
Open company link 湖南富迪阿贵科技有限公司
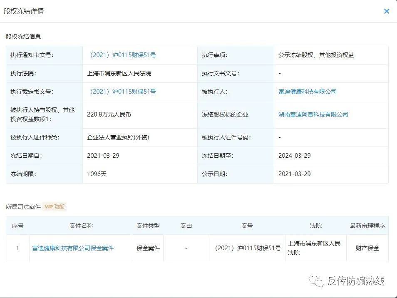click(x=313, y=114)
